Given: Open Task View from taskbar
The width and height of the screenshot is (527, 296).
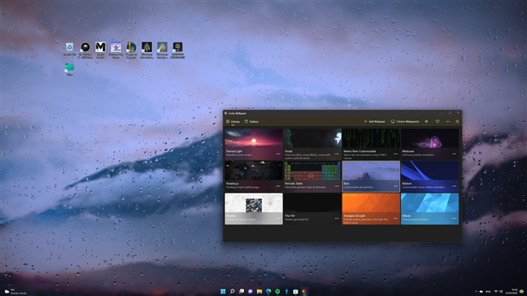Looking at the screenshot, I should pyautogui.click(x=242, y=291).
